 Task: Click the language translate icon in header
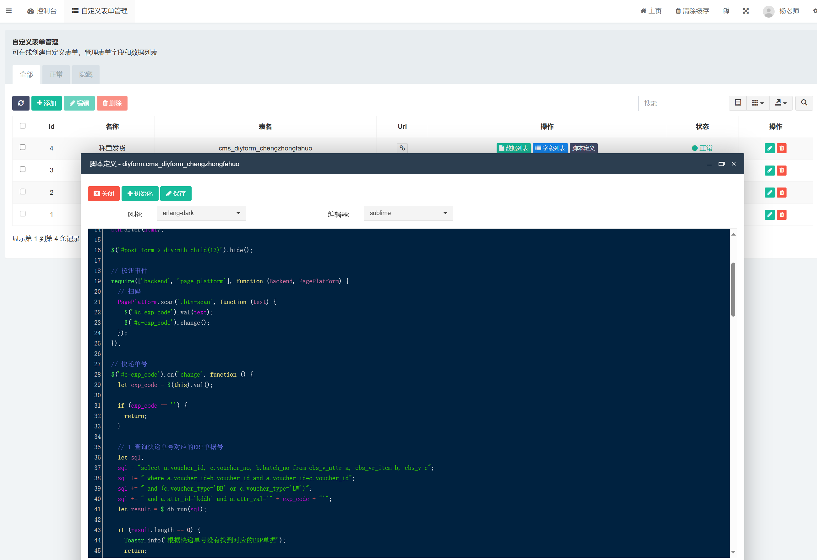click(726, 11)
